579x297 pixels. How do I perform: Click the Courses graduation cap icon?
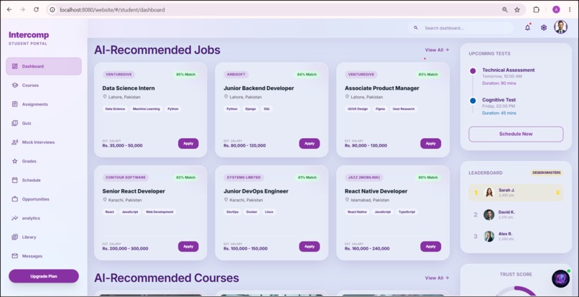(15, 85)
